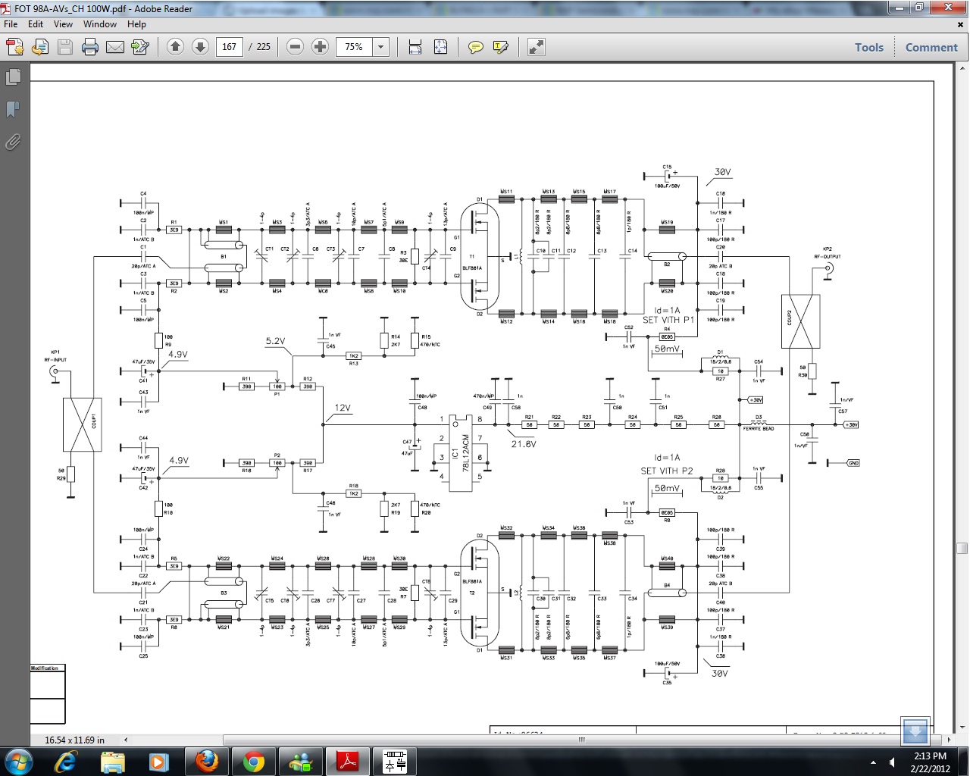Click the blue down-arrow icon at page corner
Screen dimensions: 970x776
(915, 731)
